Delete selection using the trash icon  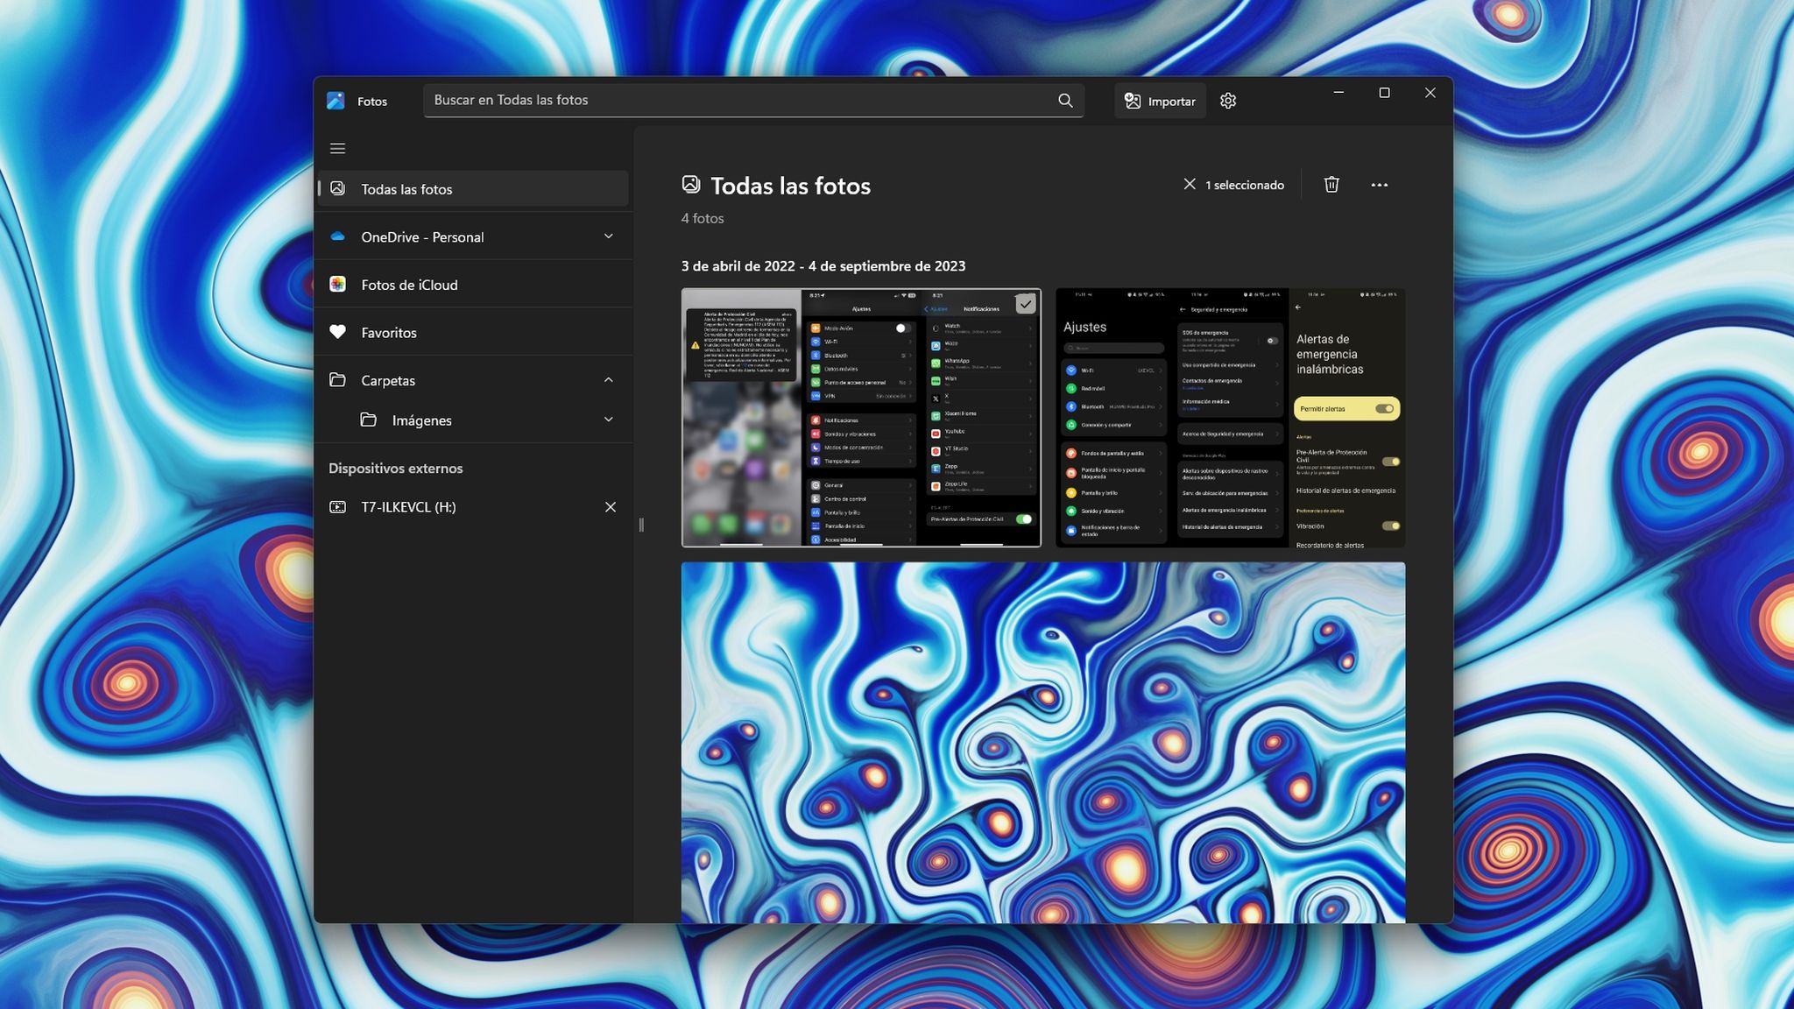tap(1331, 185)
